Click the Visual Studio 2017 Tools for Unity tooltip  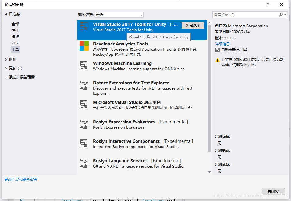[x=158, y=37]
